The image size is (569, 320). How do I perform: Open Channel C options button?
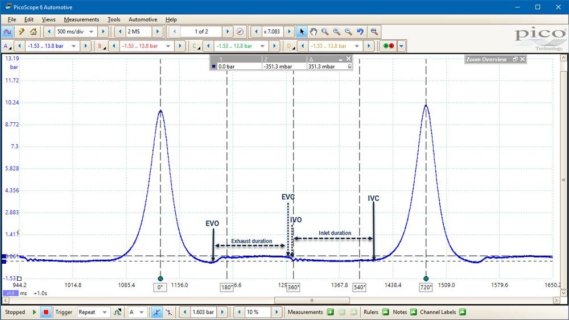196,46
